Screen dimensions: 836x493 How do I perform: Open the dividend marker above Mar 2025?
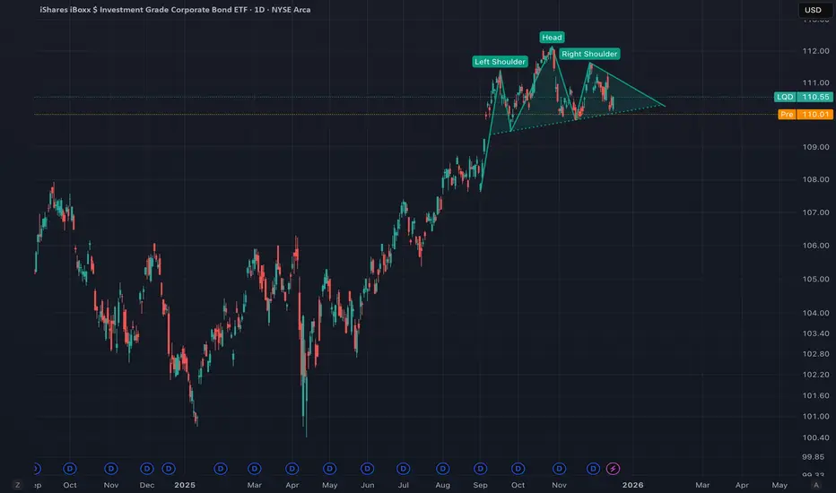[x=255, y=469]
